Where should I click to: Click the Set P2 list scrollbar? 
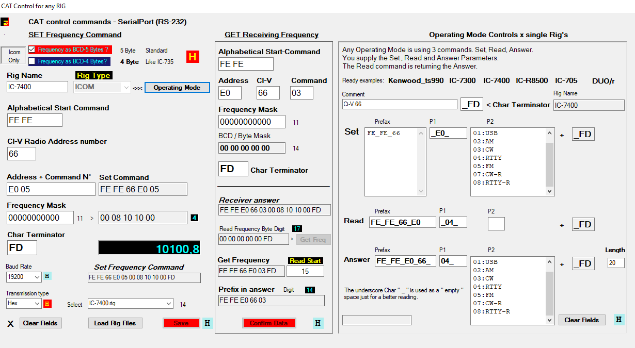549,162
